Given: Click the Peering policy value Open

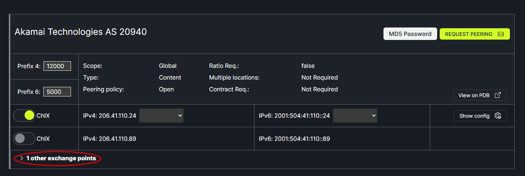Looking at the screenshot, I should click(x=166, y=89).
